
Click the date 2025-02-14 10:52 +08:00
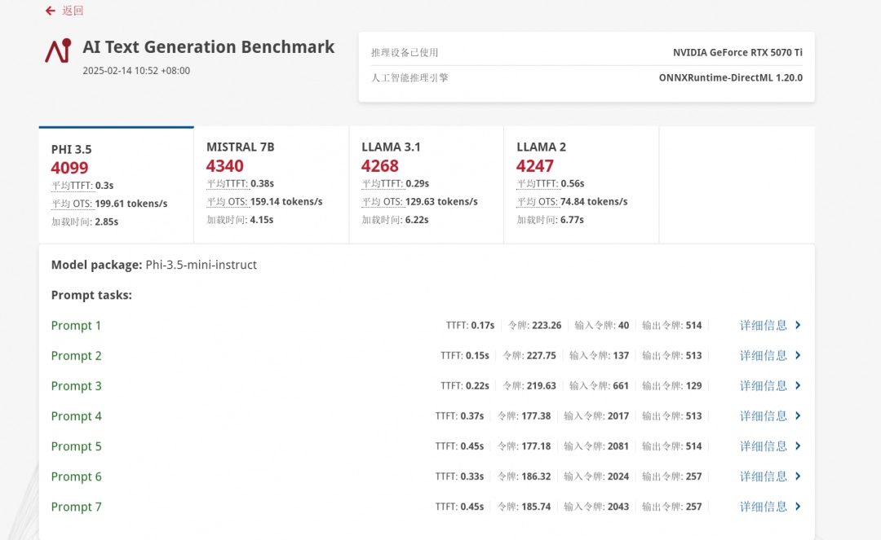coord(136,71)
